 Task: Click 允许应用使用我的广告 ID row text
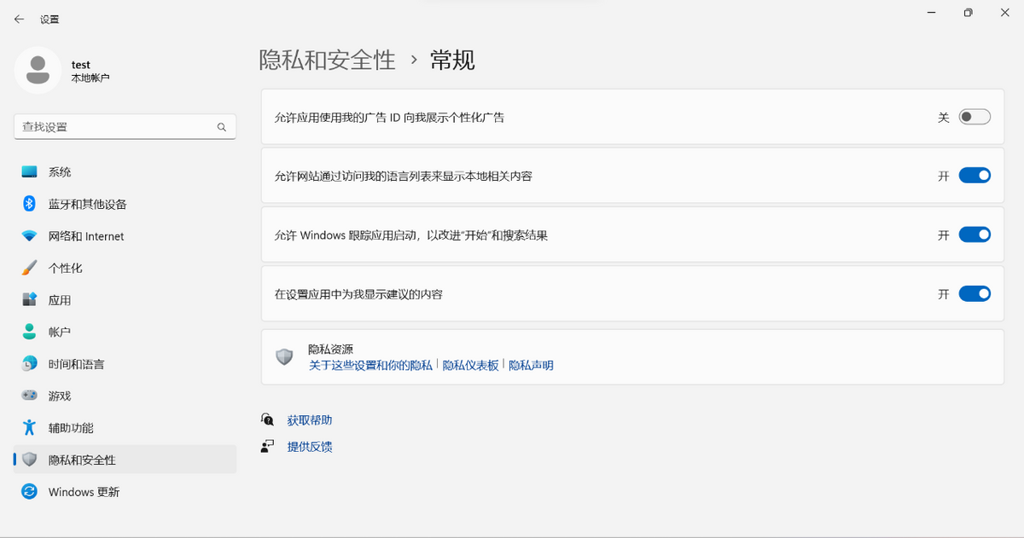tap(389, 117)
